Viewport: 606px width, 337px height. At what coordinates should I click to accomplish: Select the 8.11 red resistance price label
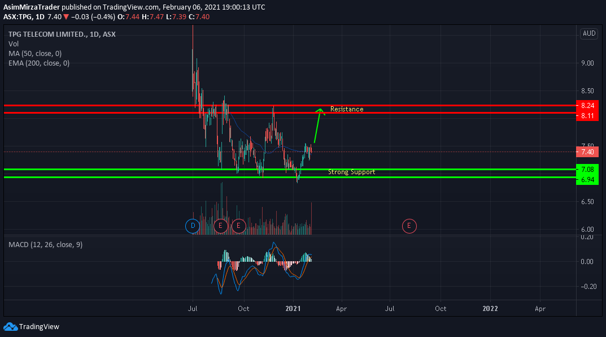pyautogui.click(x=587, y=116)
